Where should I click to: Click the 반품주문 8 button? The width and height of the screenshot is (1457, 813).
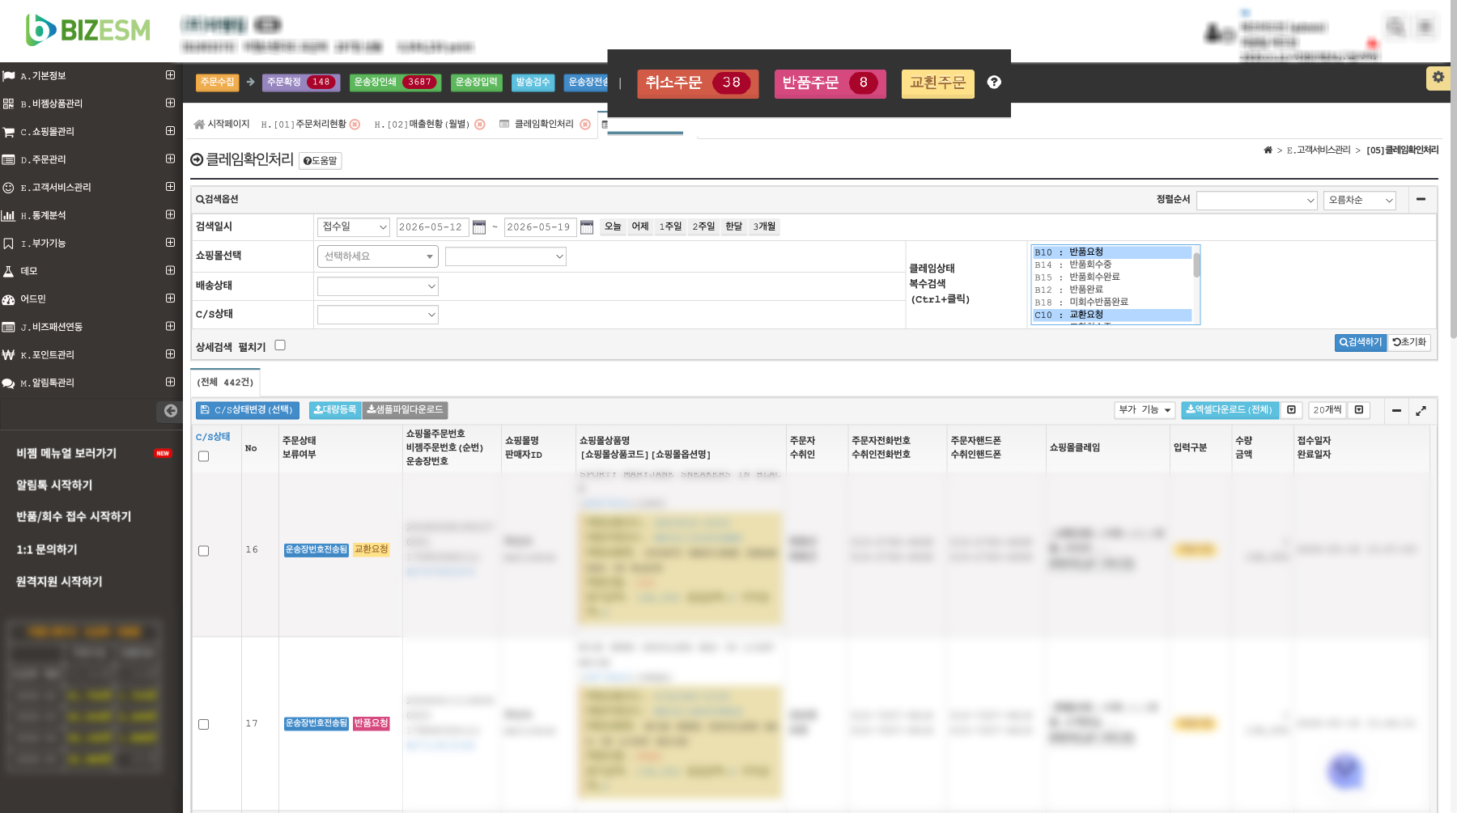(x=830, y=83)
